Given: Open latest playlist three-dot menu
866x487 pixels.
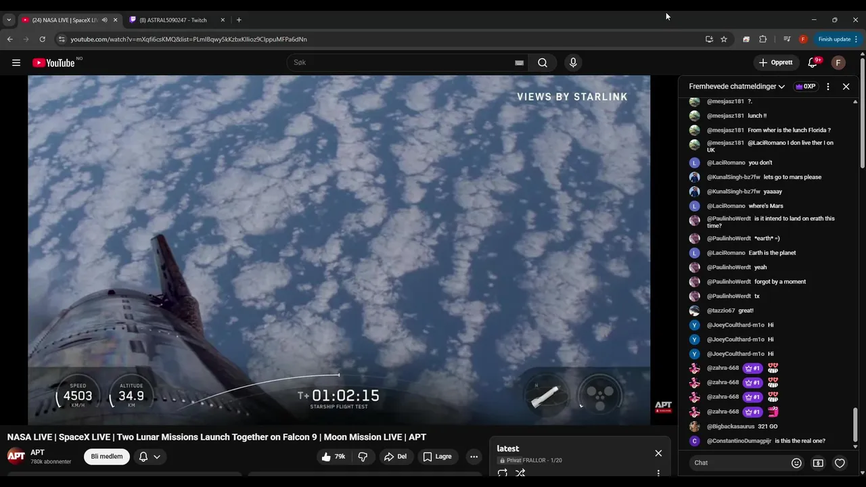Looking at the screenshot, I should [x=658, y=473].
